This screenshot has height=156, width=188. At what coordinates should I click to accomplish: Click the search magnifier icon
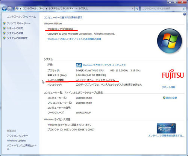point(183,9)
